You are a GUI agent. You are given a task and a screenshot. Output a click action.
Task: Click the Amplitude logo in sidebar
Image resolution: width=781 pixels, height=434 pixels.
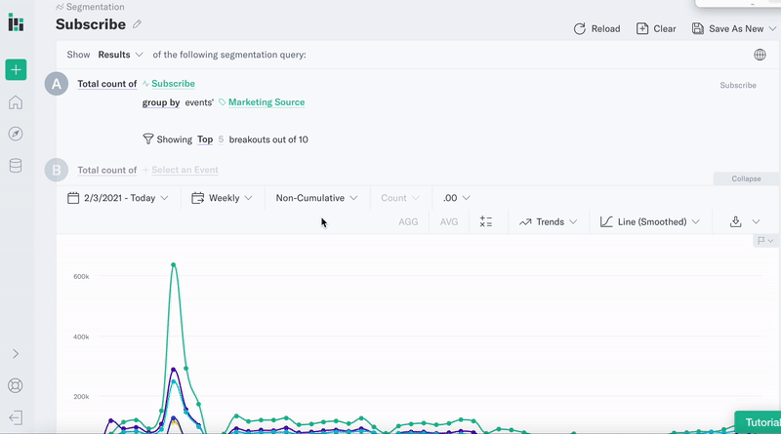16,22
